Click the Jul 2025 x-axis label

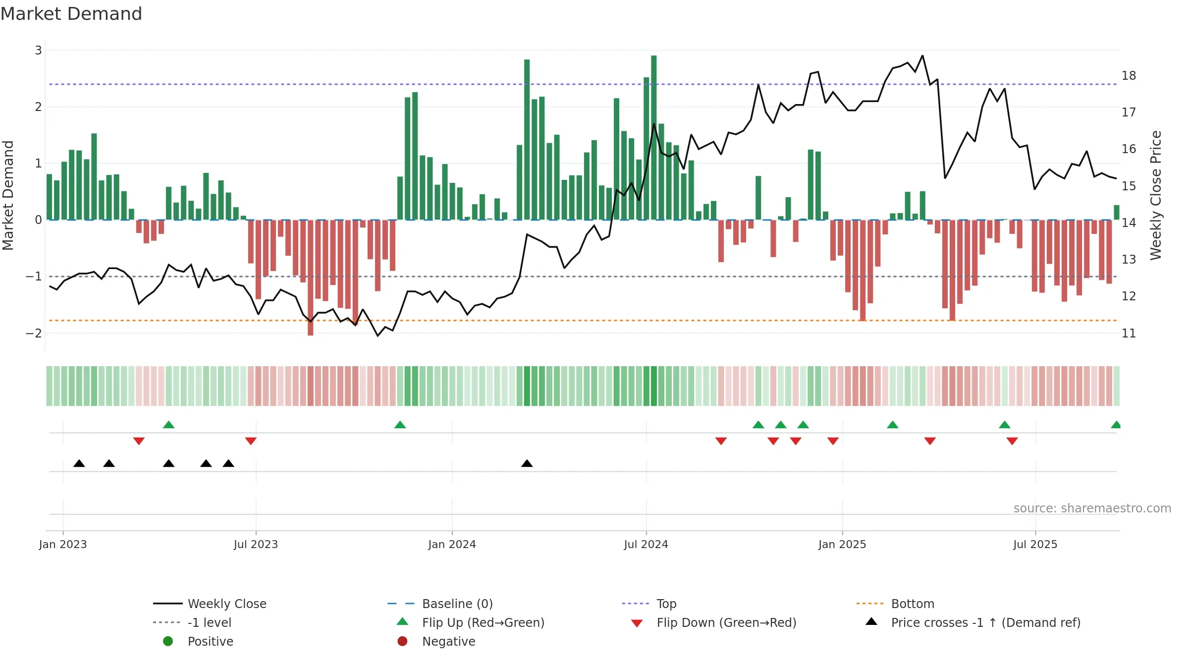click(1035, 544)
